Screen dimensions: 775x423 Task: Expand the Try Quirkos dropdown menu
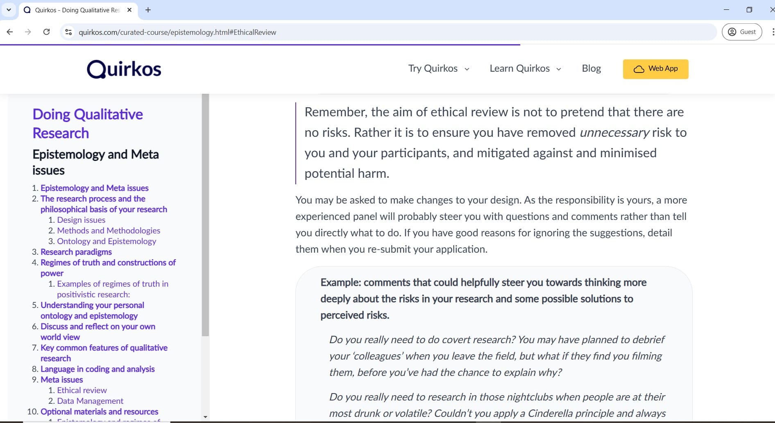[438, 68]
